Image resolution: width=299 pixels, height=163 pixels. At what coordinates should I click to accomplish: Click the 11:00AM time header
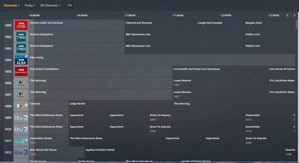(x=130, y=15)
